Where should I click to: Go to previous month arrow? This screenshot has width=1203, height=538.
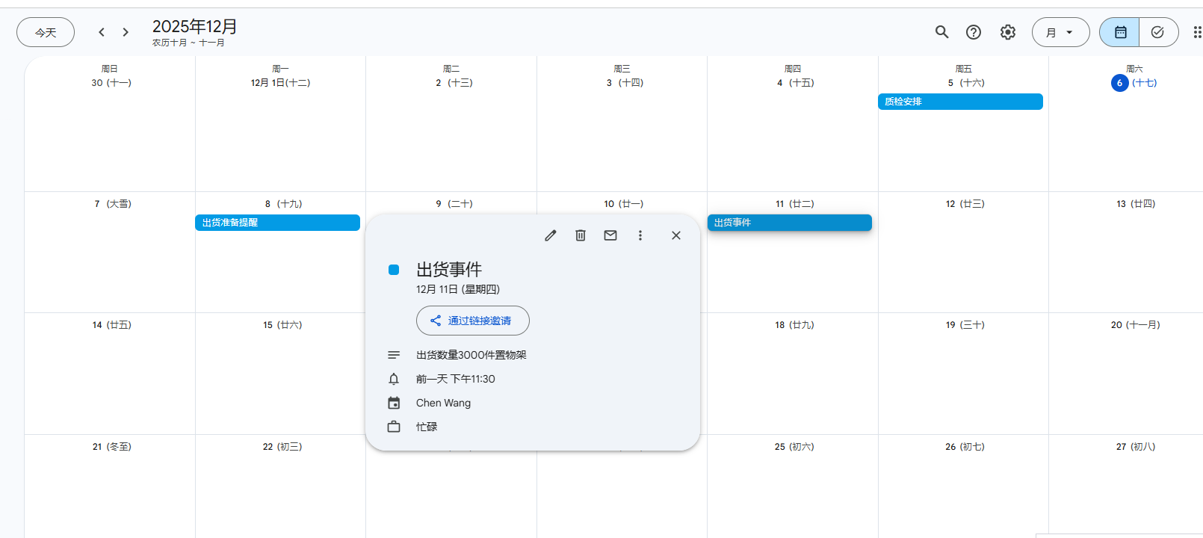(102, 32)
